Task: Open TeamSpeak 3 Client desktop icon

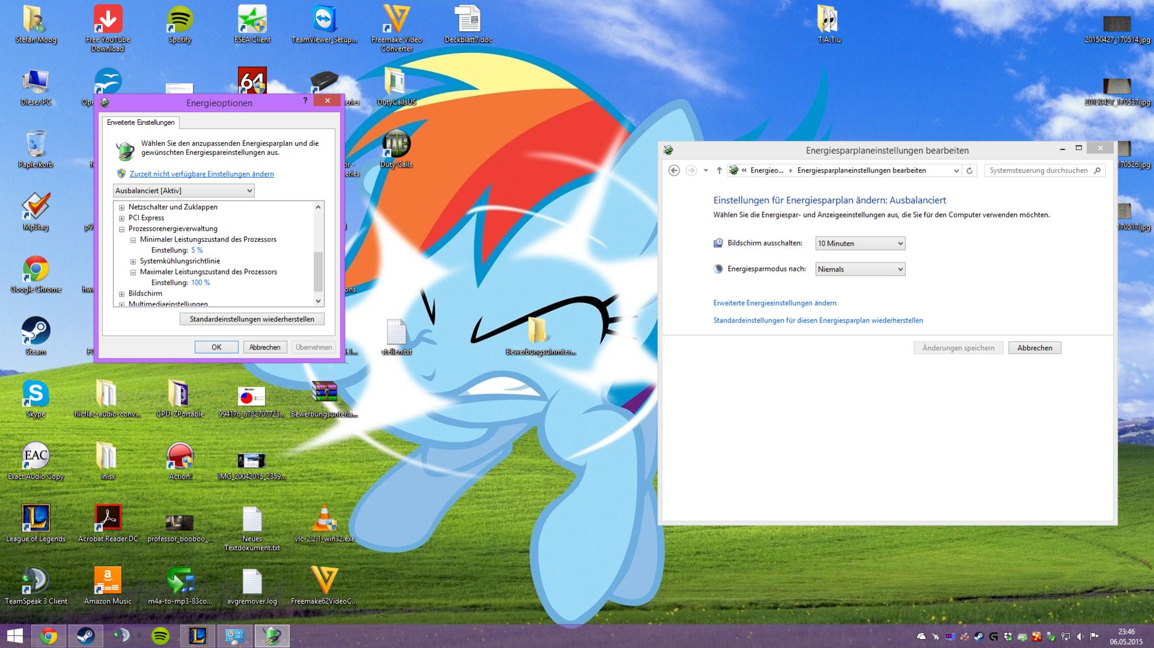Action: point(35,587)
